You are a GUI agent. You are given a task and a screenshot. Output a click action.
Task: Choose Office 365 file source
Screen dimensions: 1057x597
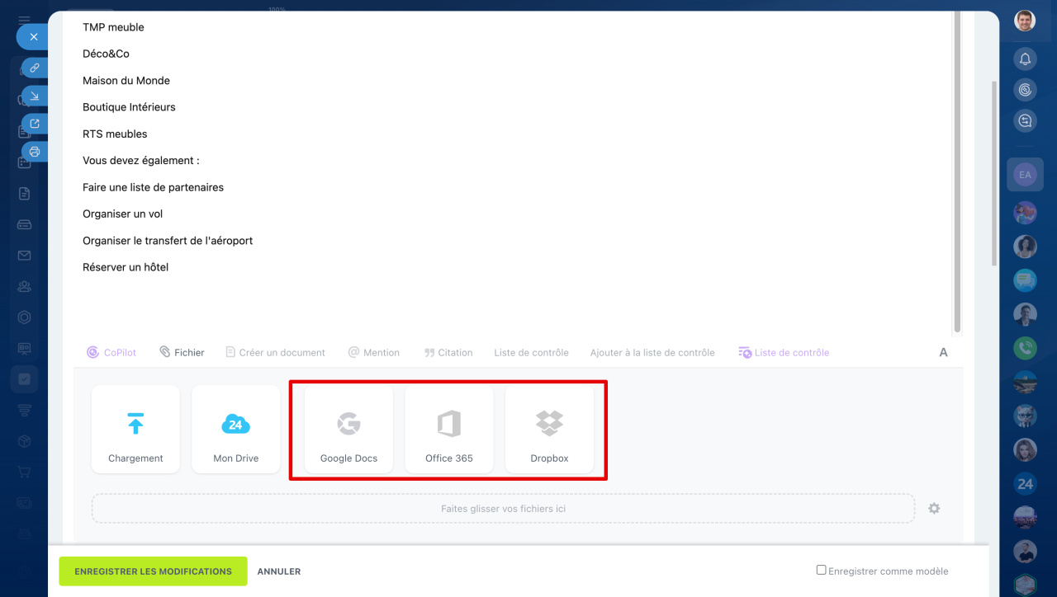pyautogui.click(x=449, y=429)
